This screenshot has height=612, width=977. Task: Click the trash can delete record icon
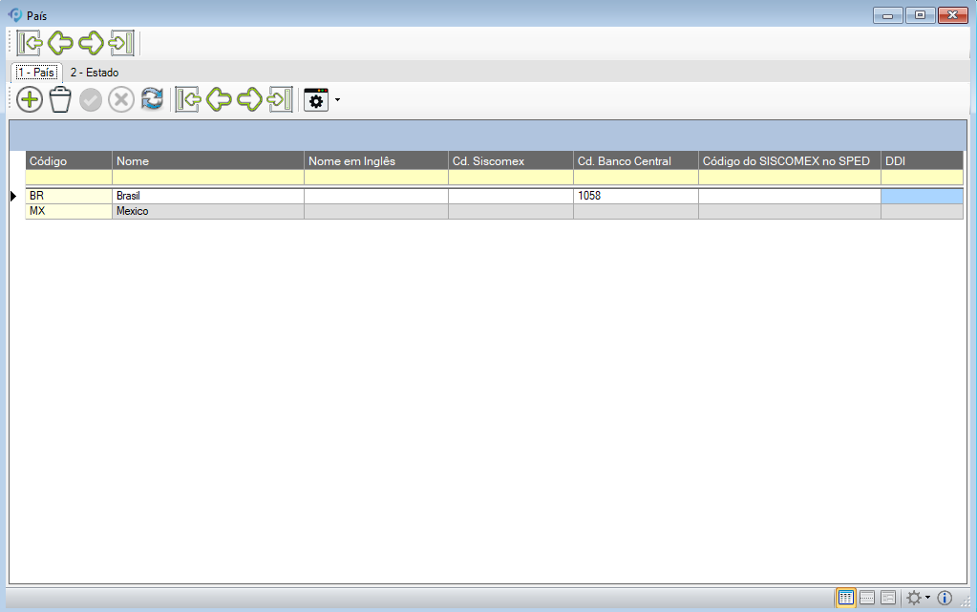tap(60, 99)
